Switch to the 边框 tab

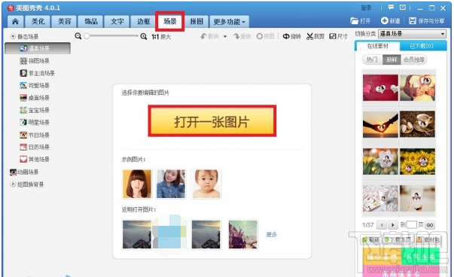(x=143, y=21)
